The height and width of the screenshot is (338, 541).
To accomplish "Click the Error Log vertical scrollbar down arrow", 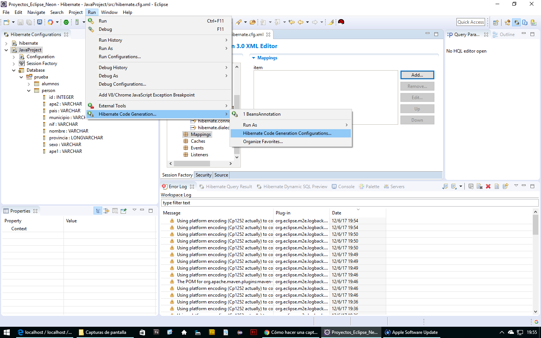I will point(535,311).
